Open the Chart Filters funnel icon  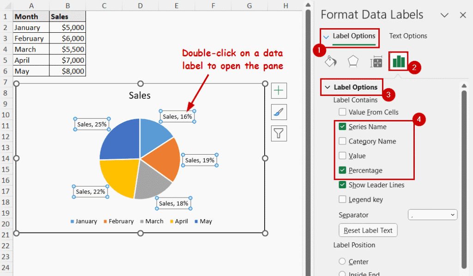click(279, 133)
